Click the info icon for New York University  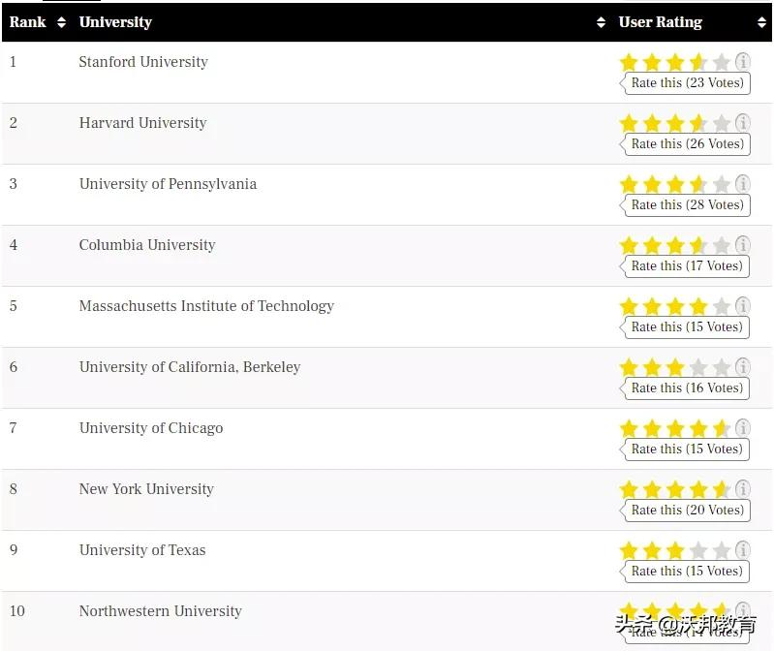[743, 489]
